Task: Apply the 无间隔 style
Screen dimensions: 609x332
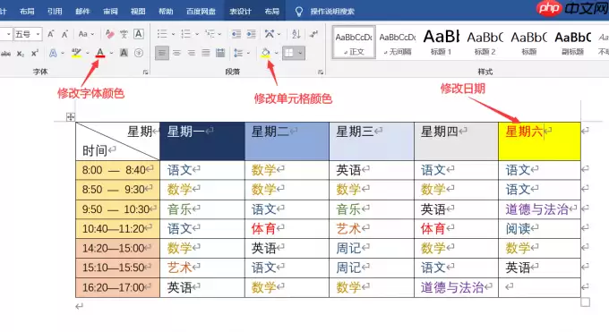Action: 398,42
